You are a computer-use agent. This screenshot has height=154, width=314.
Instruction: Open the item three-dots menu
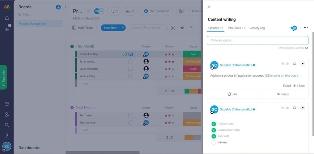(x=306, y=28)
